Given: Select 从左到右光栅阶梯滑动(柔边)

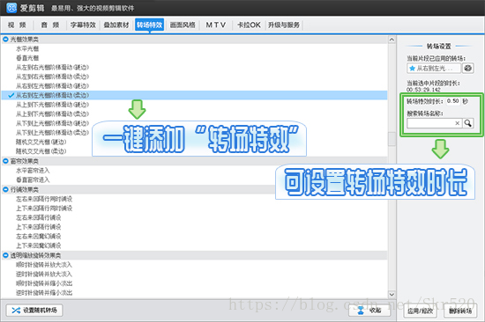Looking at the screenshot, I should (x=52, y=77).
